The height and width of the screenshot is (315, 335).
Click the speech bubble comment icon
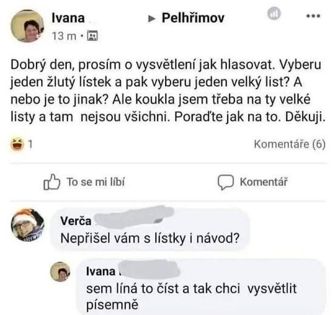click(x=226, y=182)
